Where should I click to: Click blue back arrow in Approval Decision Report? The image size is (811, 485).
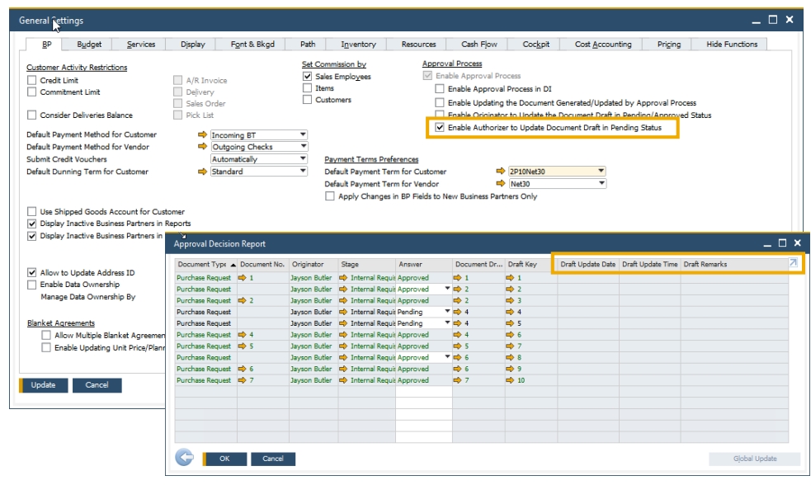pyautogui.click(x=184, y=458)
